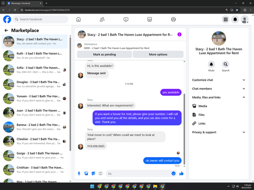Open Douglas's conversation in the list
The width and height of the screenshot is (254, 190).
[35, 84]
